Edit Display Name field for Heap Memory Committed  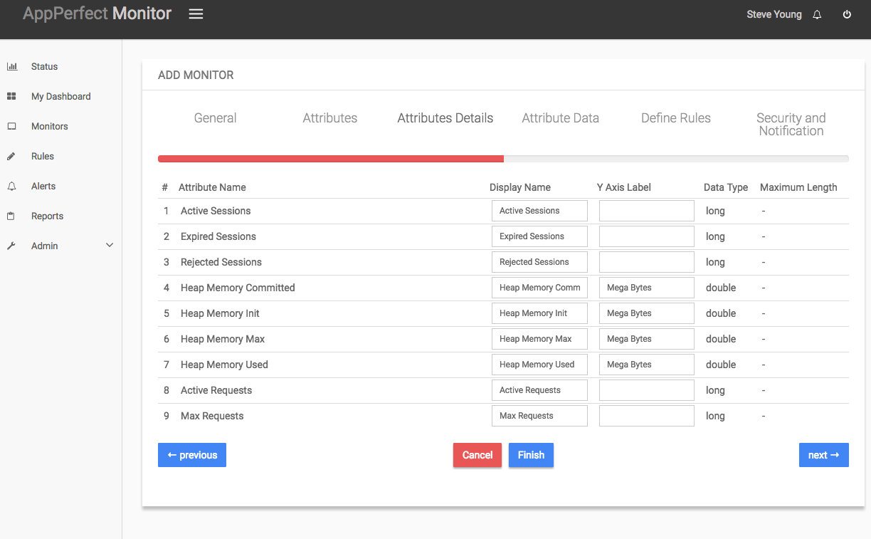[x=539, y=288]
